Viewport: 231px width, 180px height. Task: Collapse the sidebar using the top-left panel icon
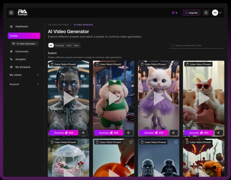(x=11, y=13)
